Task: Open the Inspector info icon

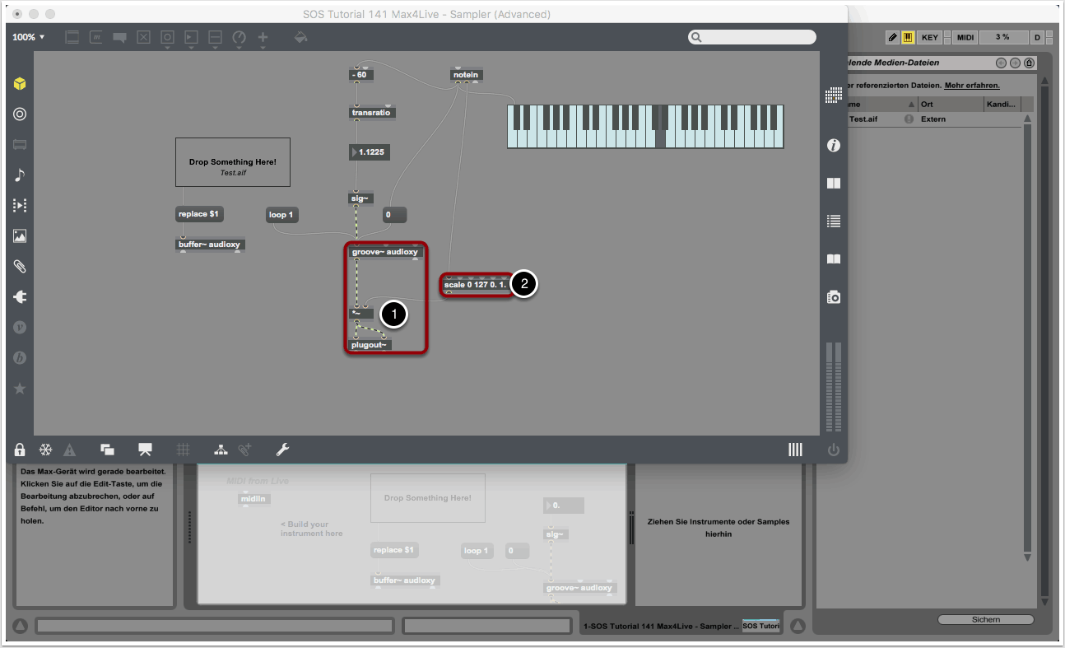Action: pyautogui.click(x=833, y=146)
